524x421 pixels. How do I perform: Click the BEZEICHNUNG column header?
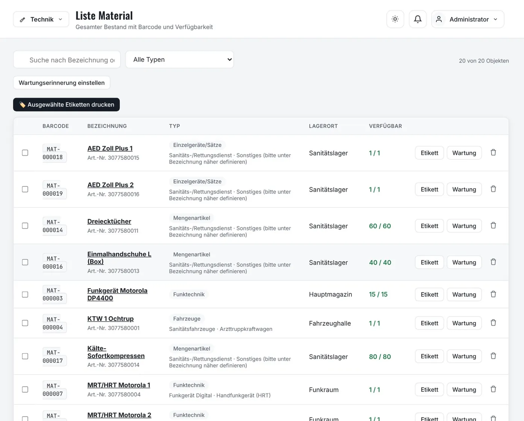click(x=107, y=126)
